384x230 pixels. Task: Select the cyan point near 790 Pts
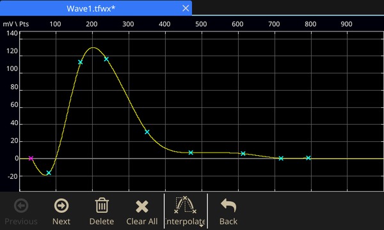[308, 158]
